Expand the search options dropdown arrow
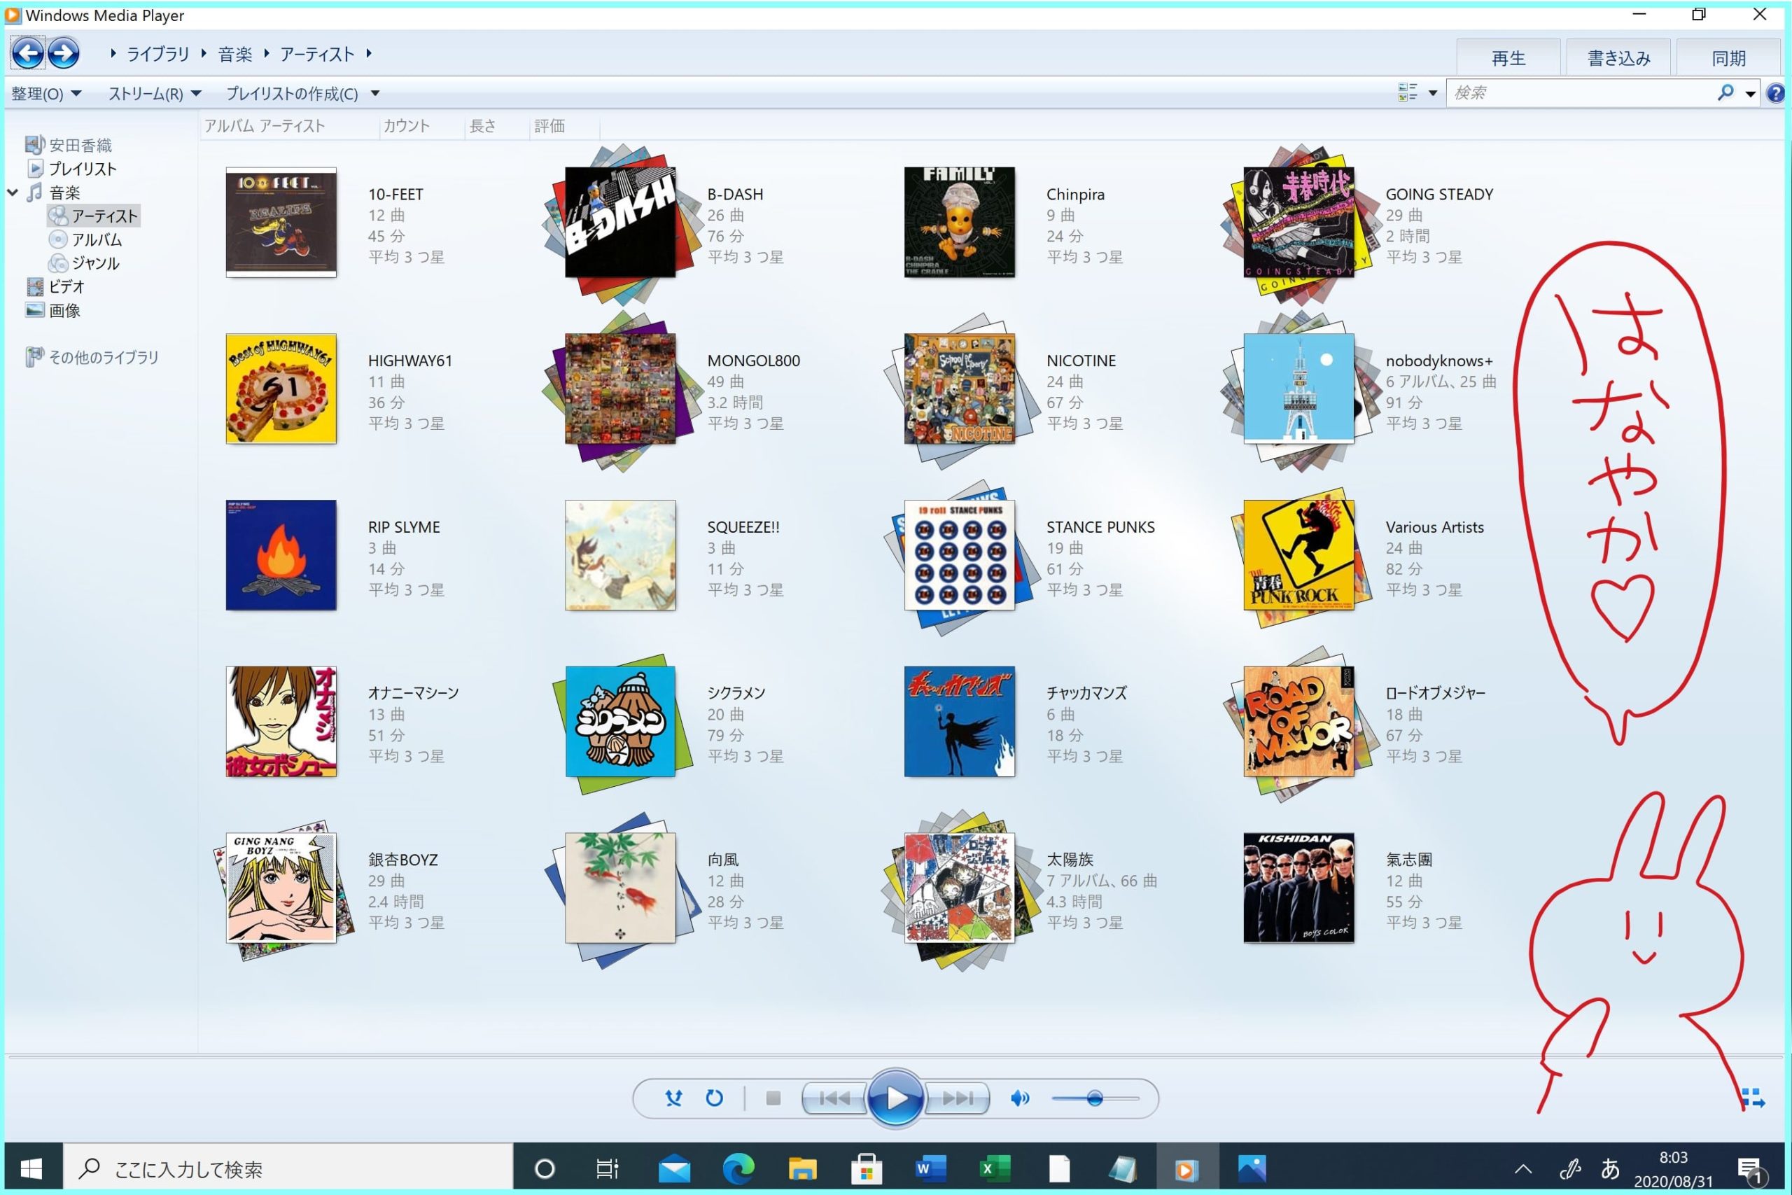 (x=1750, y=94)
